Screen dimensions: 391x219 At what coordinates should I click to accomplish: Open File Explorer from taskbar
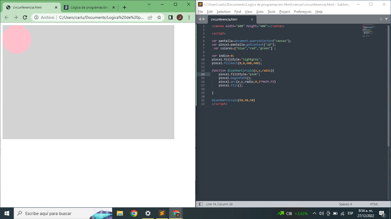click(120, 213)
